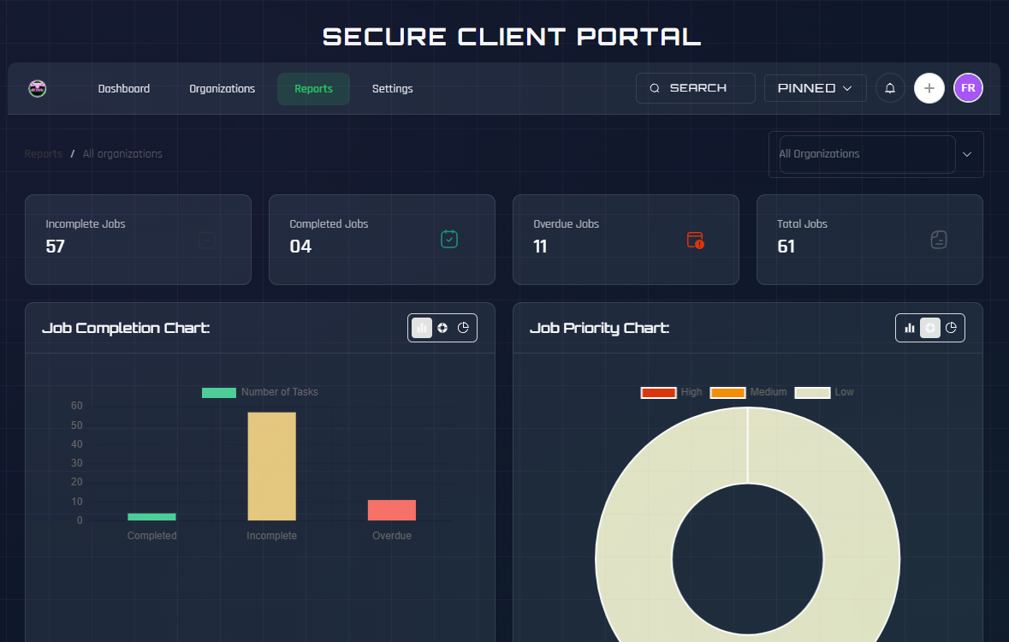This screenshot has height=642, width=1009.
Task: Open the FR user avatar menu
Action: [x=968, y=88]
